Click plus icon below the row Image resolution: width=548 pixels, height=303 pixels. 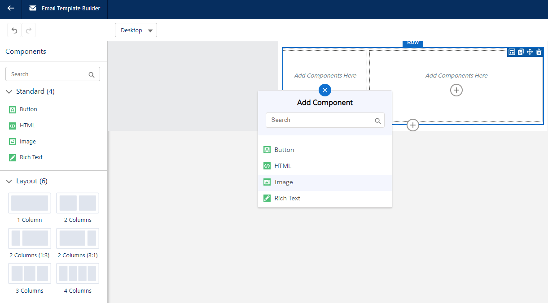click(x=412, y=125)
